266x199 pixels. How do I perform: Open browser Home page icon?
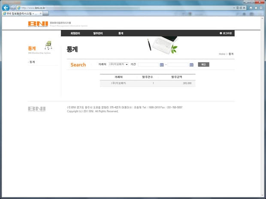pos(251,8)
